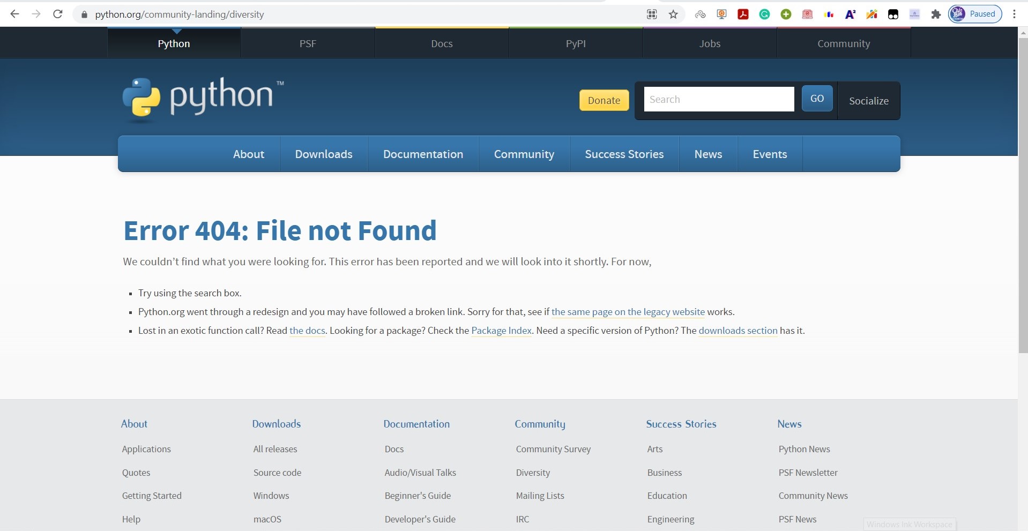Open Applications footer link
Image resolution: width=1028 pixels, height=531 pixels.
[x=146, y=449]
